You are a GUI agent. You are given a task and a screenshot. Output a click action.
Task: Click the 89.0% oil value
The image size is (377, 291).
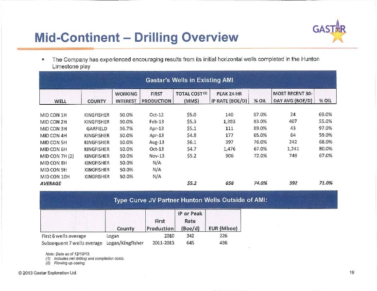tap(260, 128)
